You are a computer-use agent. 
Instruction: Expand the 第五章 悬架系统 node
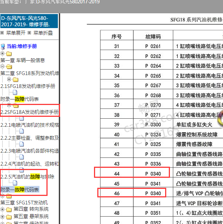[2, 217]
